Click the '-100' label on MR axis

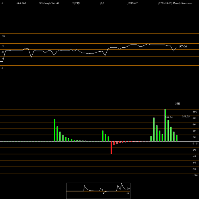(195, 176)
